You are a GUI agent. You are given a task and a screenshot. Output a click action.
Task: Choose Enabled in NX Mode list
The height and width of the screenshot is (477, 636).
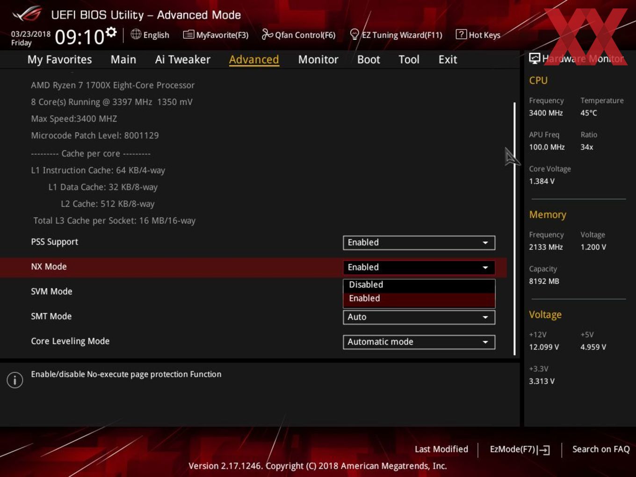[x=419, y=298]
